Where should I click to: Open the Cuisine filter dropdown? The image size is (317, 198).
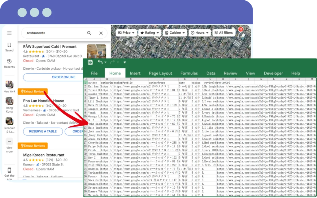(175, 33)
